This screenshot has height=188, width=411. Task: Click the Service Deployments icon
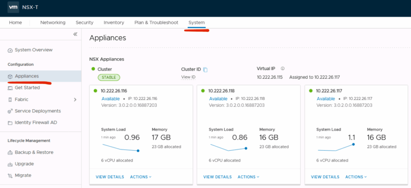coord(10,111)
